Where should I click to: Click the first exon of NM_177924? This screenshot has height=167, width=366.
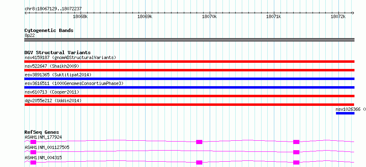click(33, 142)
